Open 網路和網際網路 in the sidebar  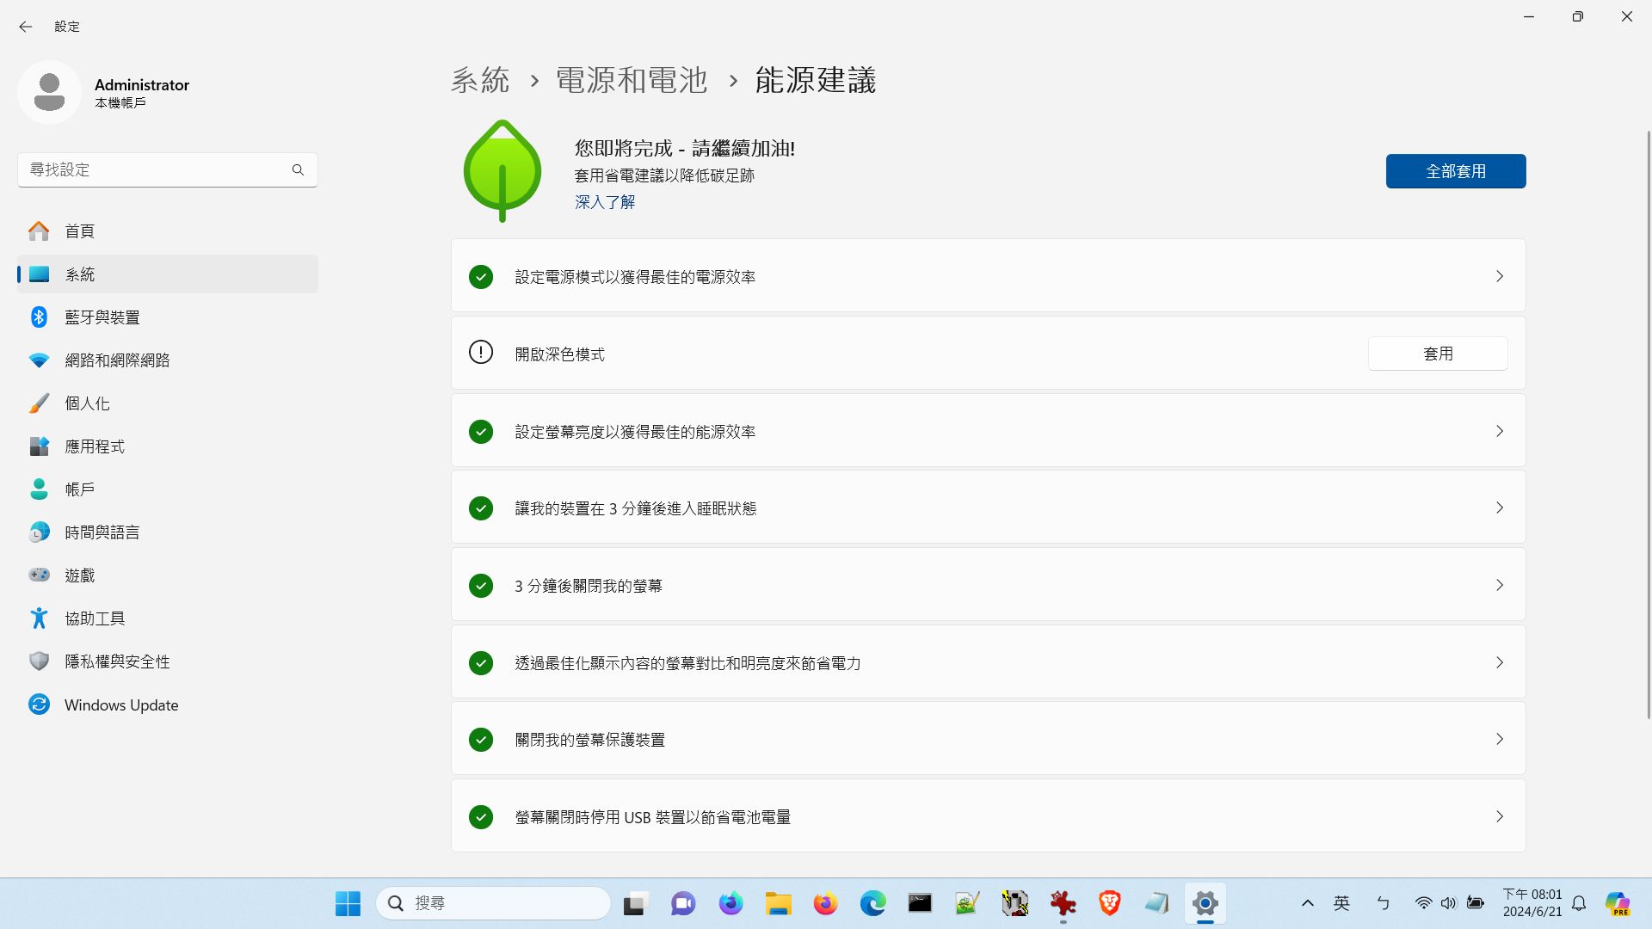click(x=117, y=360)
